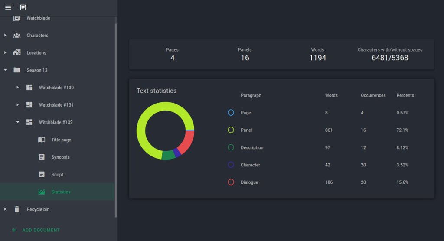Click the Text statistics heading
The height and width of the screenshot is (241, 444).
click(156, 91)
